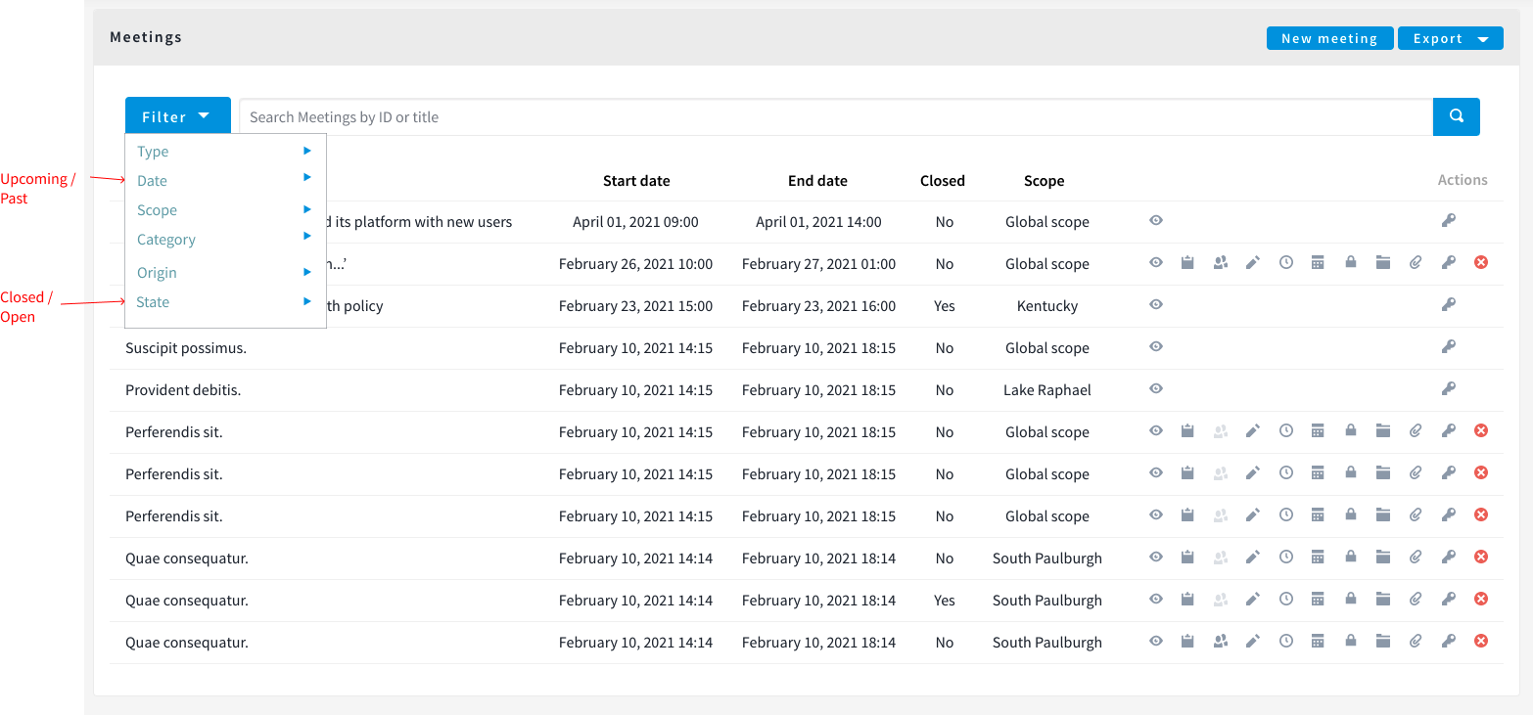Open the Filter dropdown
The width and height of the screenshot is (1533, 715).
click(x=177, y=116)
